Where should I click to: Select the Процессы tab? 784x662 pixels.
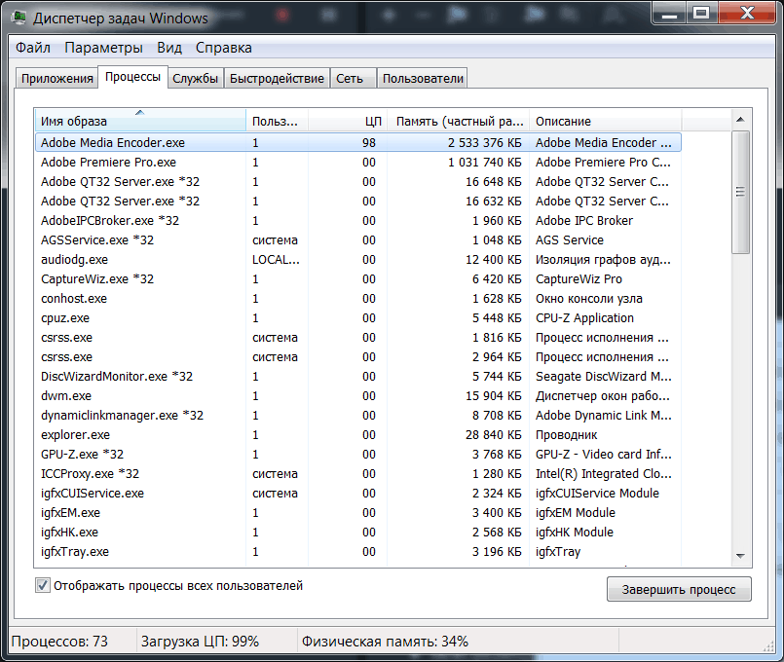[x=132, y=77]
